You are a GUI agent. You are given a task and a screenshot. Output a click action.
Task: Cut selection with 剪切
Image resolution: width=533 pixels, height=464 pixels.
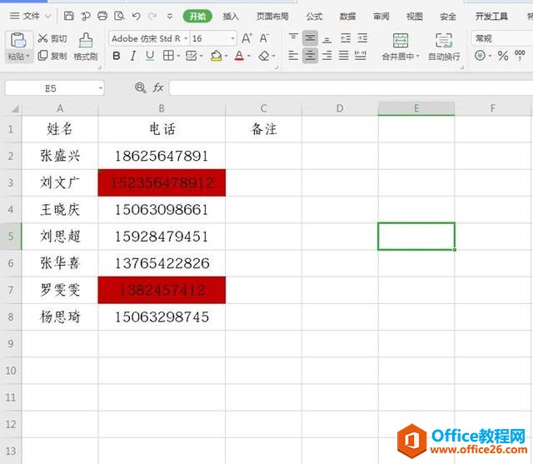(x=52, y=38)
